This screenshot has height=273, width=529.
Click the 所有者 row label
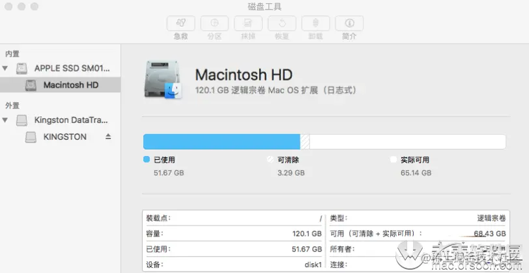click(343, 249)
